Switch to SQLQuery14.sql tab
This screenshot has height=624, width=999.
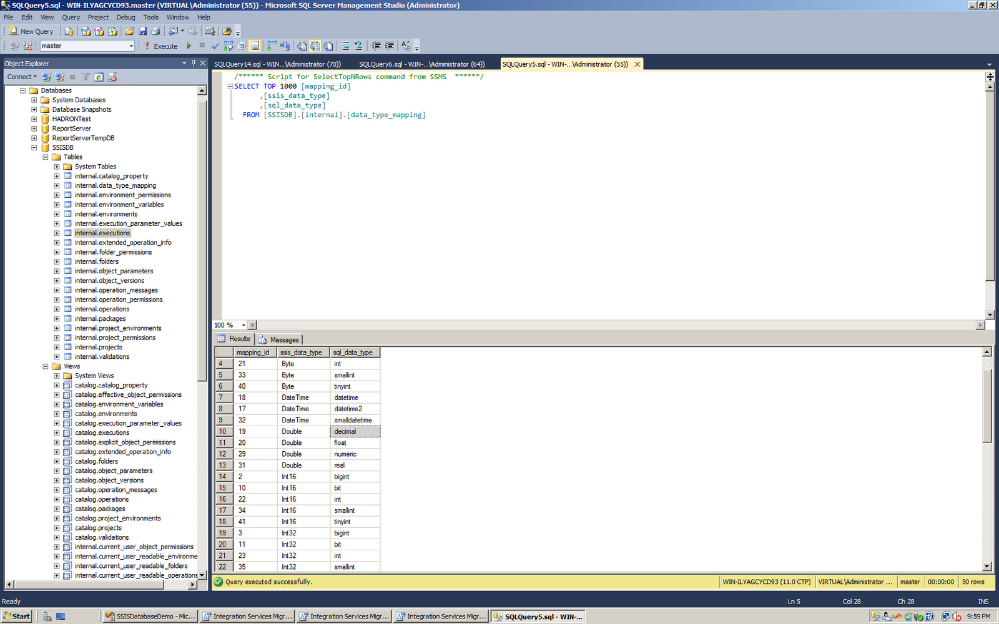click(277, 64)
